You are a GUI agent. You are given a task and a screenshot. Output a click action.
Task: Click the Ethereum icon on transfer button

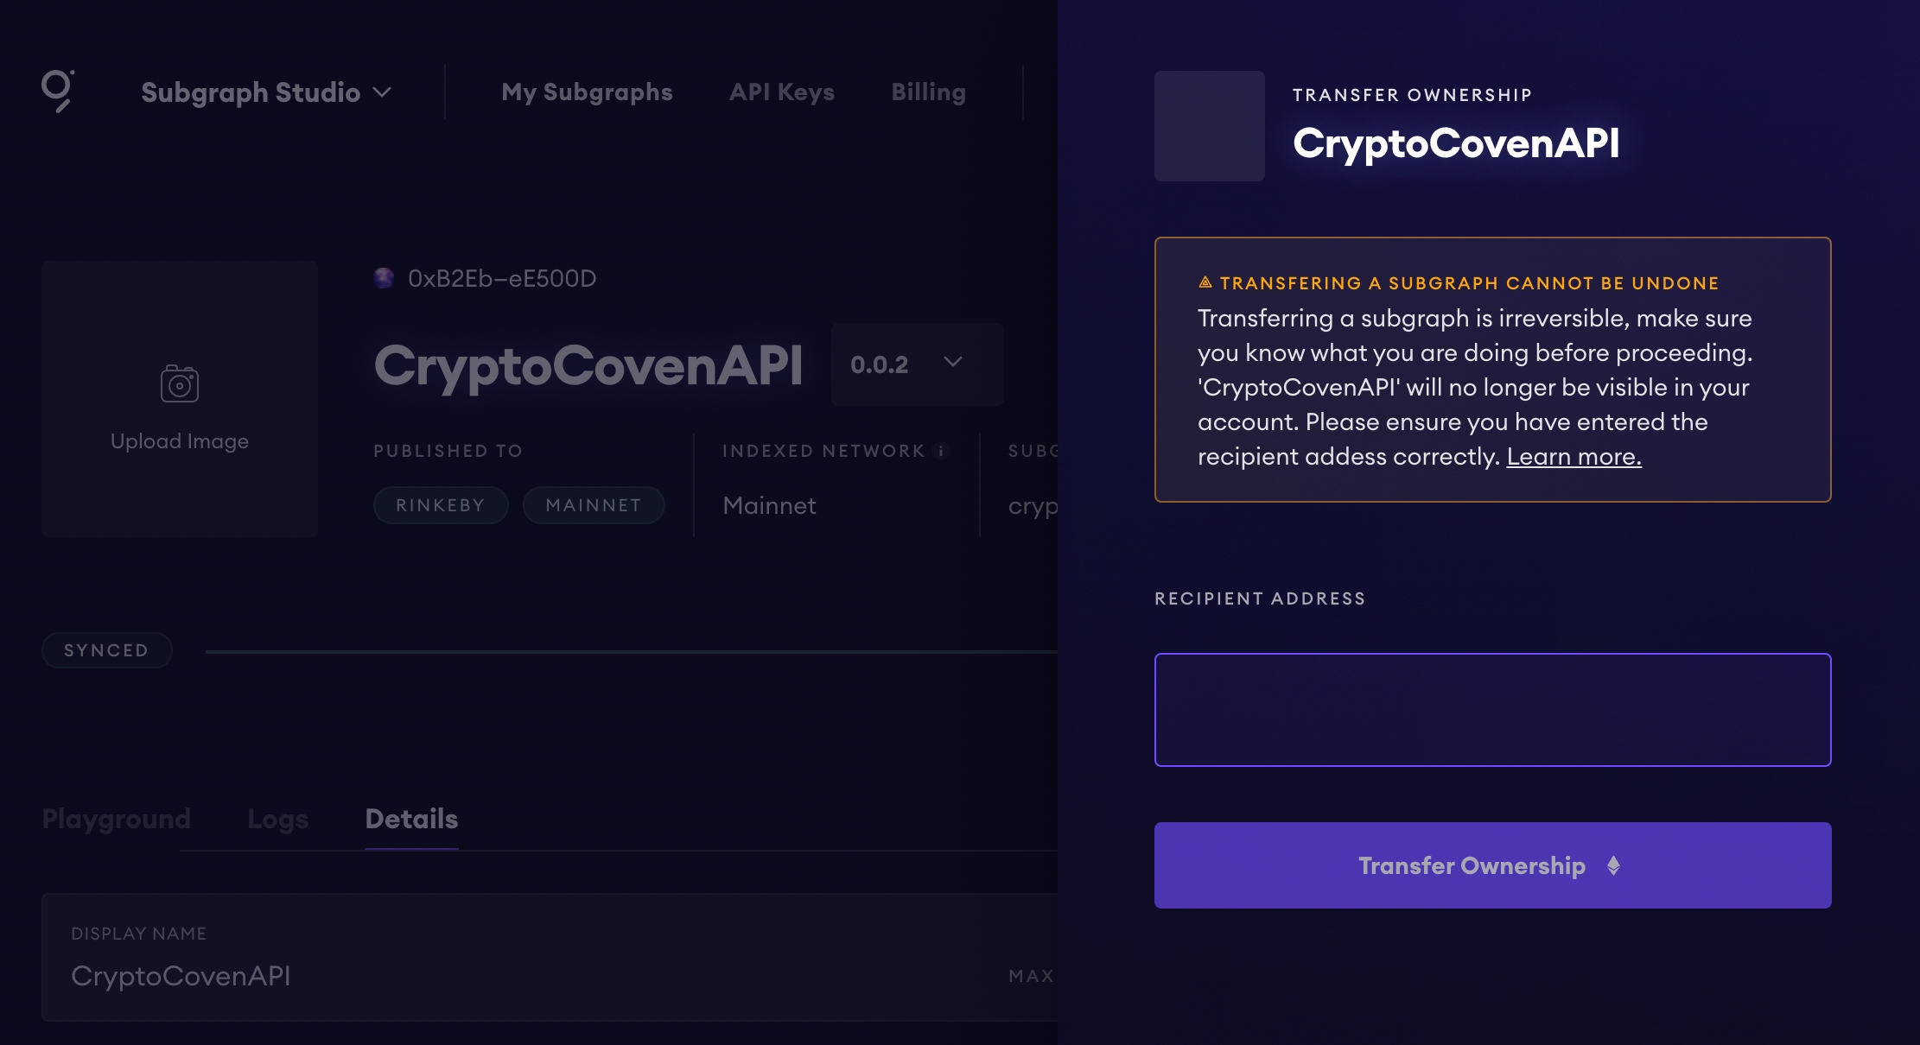[1613, 865]
